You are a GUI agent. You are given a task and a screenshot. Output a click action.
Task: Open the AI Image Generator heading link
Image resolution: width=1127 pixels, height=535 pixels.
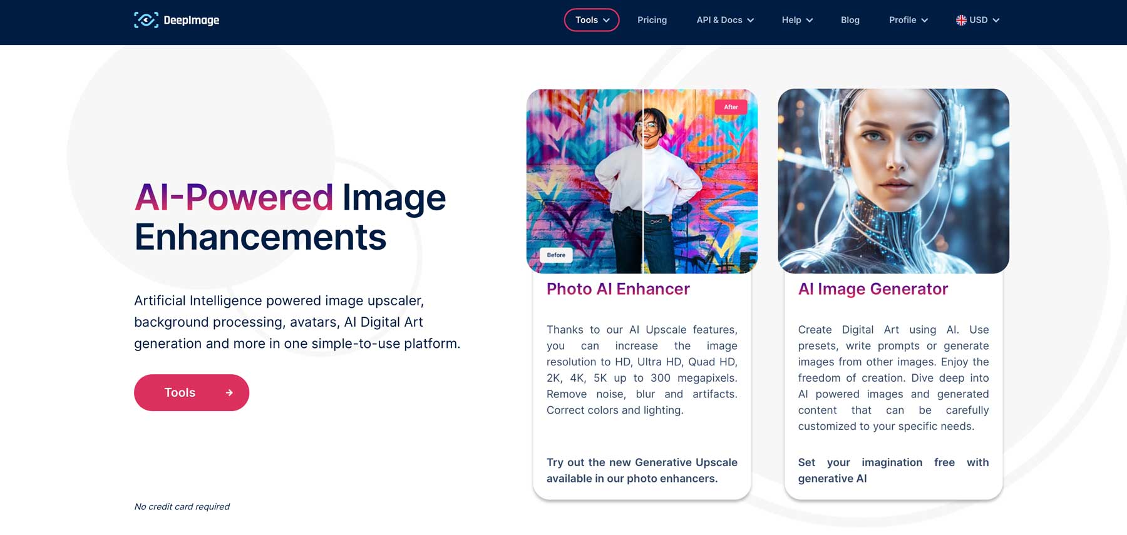tap(873, 289)
